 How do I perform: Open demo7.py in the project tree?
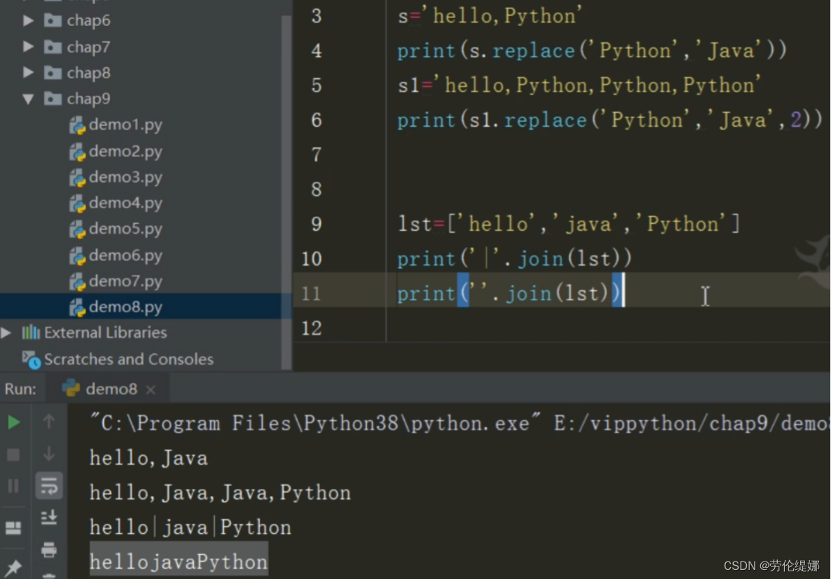125,281
